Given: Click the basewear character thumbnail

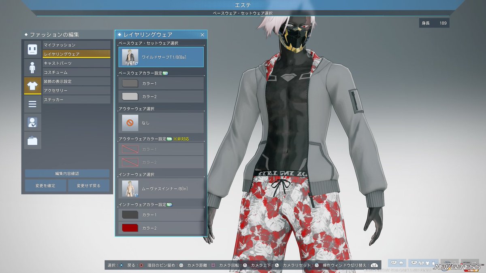Looking at the screenshot, I should point(130,57).
